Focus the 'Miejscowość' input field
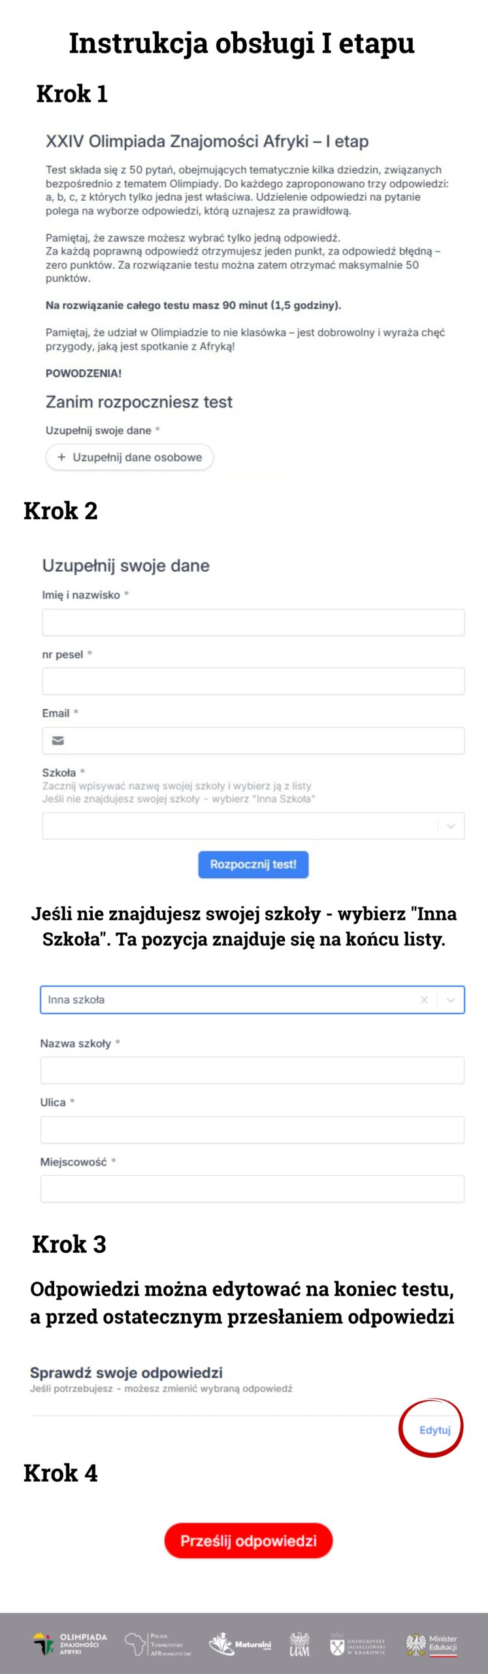 tap(252, 1188)
